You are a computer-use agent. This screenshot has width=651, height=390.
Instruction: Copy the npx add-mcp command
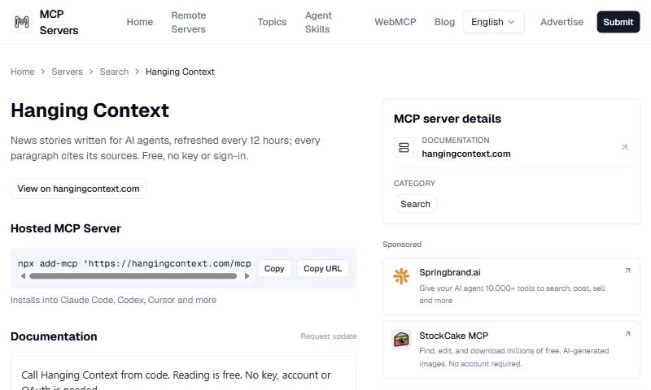(274, 269)
